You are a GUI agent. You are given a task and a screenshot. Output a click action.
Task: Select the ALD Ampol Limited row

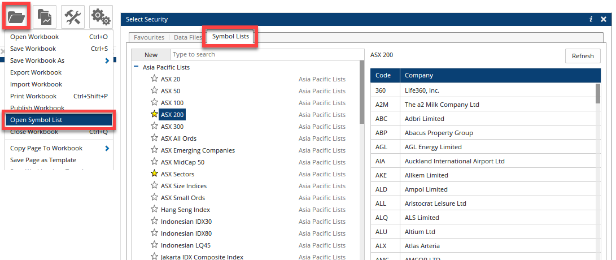[x=483, y=189]
